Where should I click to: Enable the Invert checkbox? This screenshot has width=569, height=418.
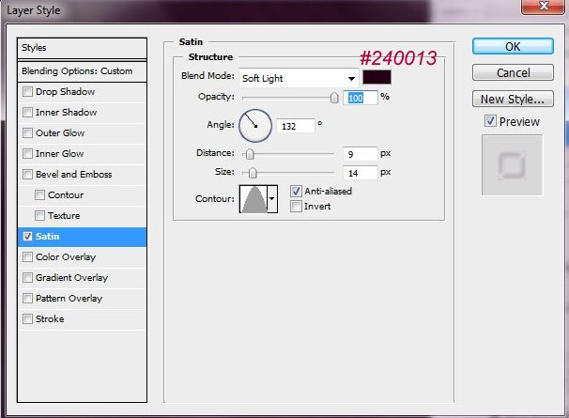pyautogui.click(x=297, y=207)
